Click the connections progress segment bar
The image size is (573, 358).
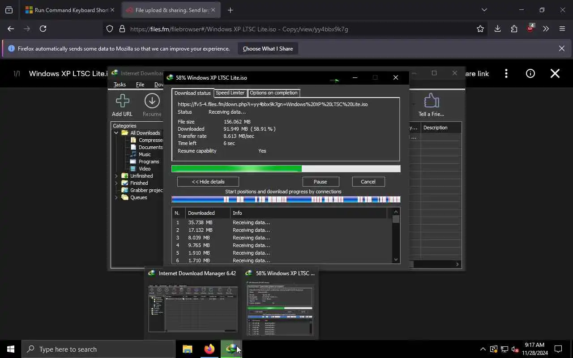(x=286, y=200)
